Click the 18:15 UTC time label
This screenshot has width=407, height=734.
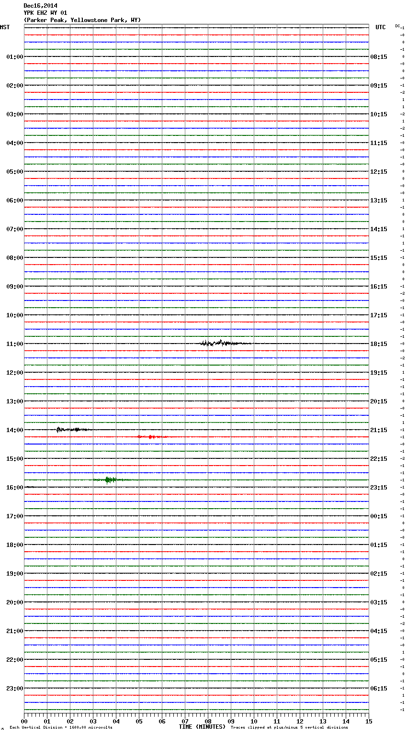tap(379, 344)
